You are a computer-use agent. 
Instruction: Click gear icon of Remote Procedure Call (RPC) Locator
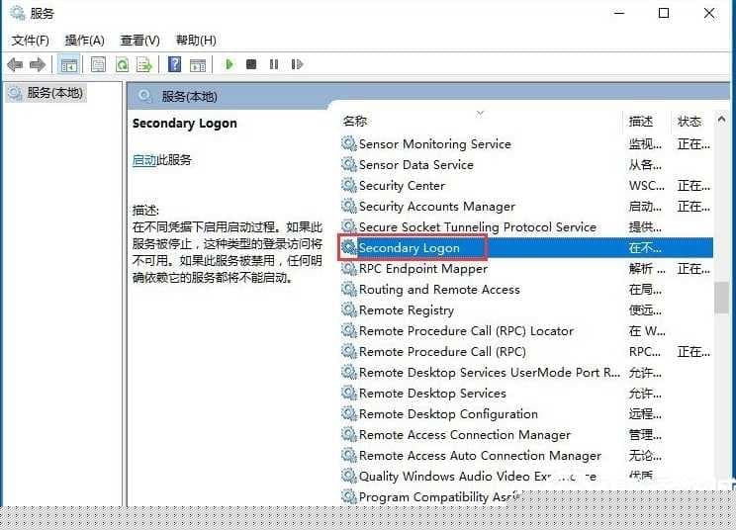[349, 330]
